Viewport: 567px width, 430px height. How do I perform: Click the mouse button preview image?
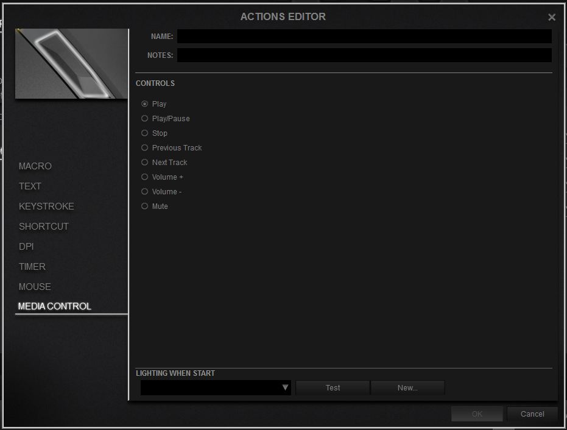point(72,64)
